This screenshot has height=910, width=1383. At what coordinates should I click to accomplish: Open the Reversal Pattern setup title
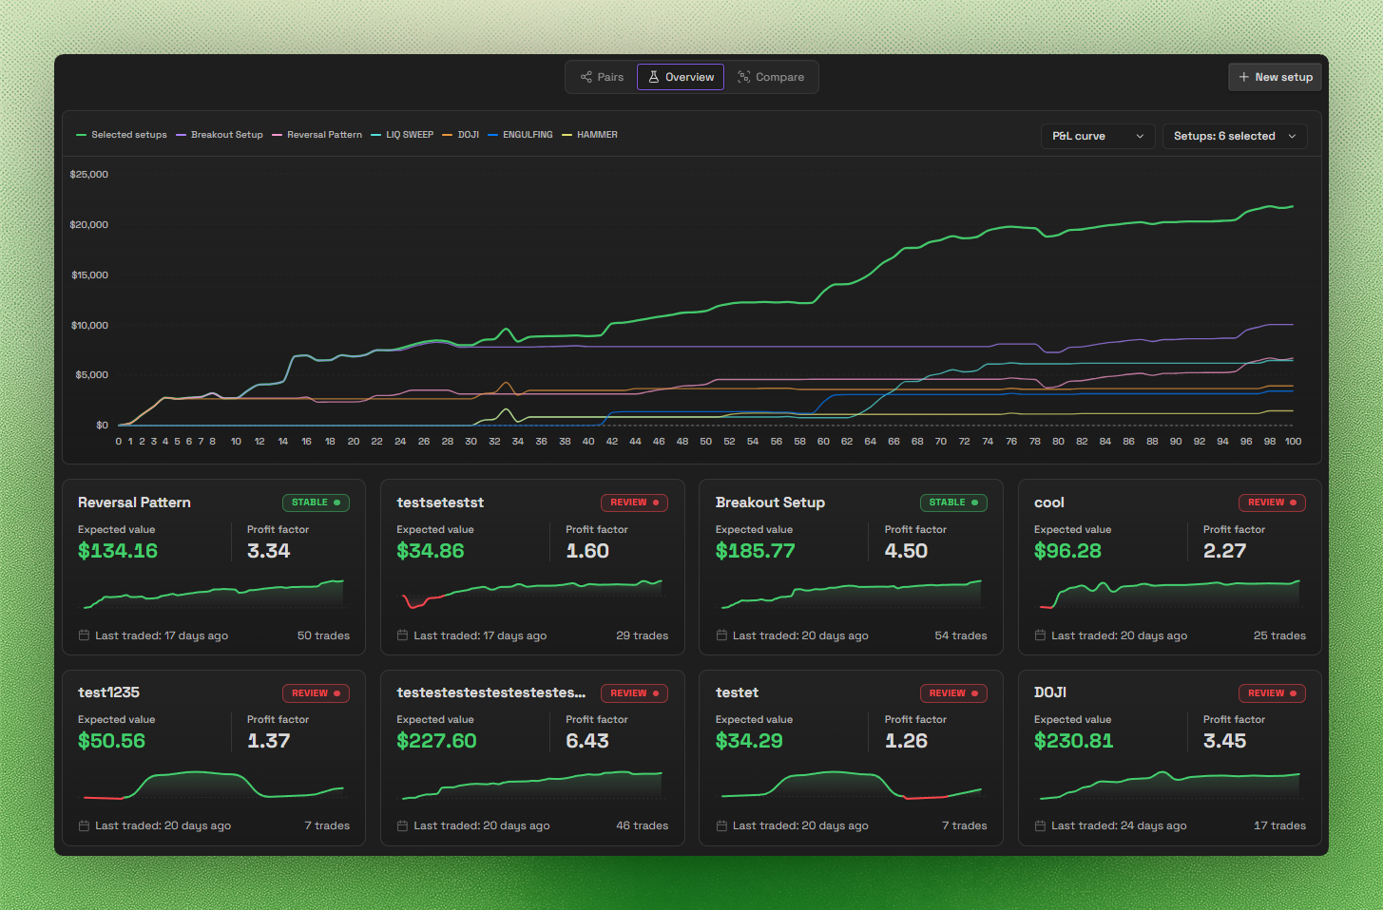134,502
